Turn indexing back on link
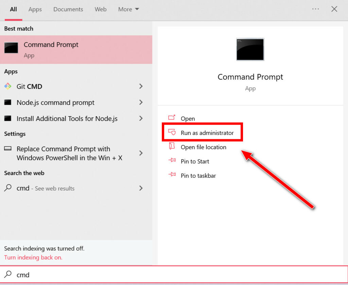The image size is (348, 285). click(33, 257)
